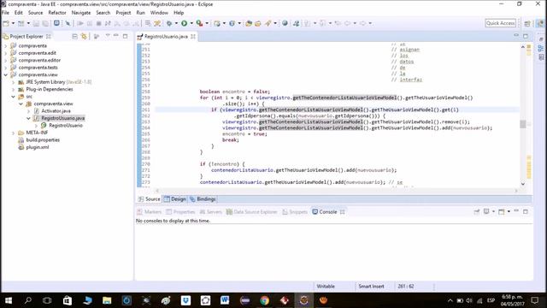547x308 pixels.
Task: Open the Navigate menu
Action: pos(81,13)
